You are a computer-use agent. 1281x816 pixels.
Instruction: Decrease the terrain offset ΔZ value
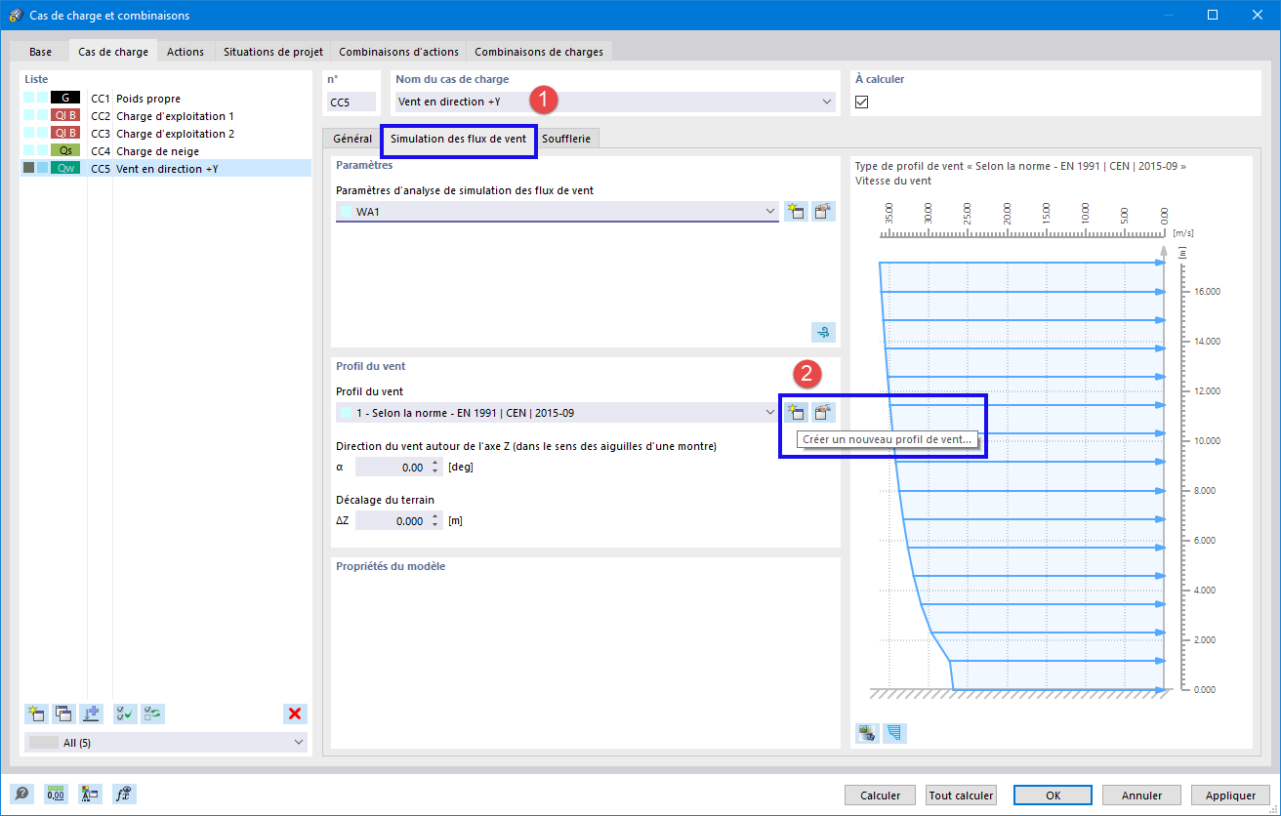click(x=435, y=525)
